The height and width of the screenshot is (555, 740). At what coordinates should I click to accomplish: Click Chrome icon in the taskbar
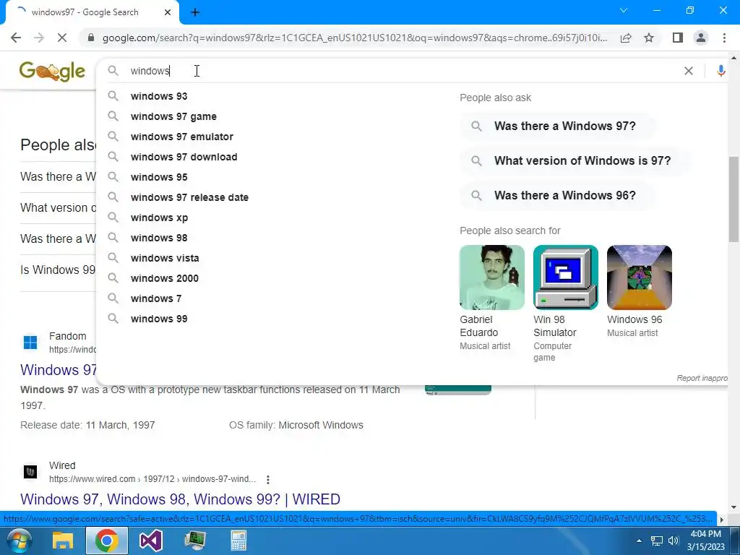[107, 541]
